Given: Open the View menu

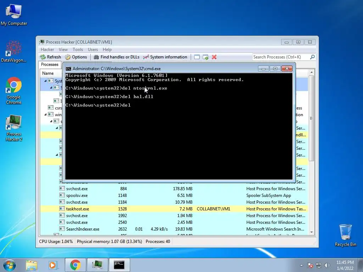Looking at the screenshot, I should (x=63, y=50).
